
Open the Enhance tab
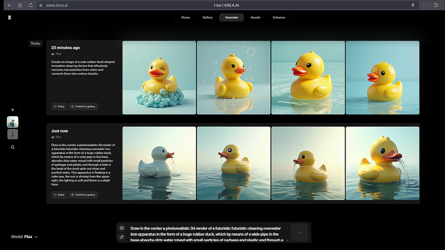coord(279,17)
